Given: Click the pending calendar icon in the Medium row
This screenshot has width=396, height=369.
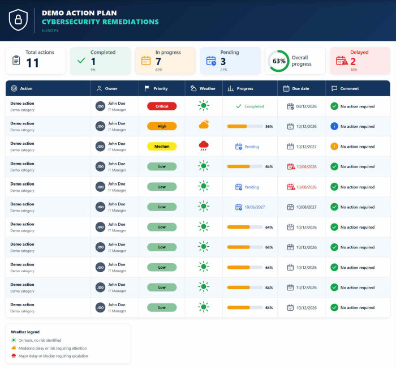Looking at the screenshot, I should [239, 147].
